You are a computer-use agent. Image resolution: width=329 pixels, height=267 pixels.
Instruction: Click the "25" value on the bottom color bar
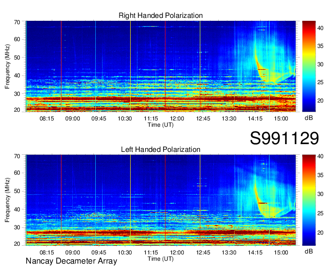[320, 213]
